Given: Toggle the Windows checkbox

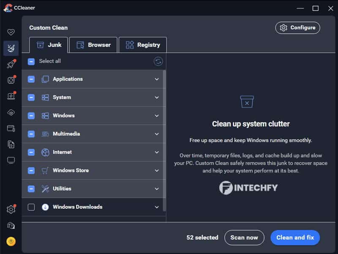Looking at the screenshot, I should tap(31, 116).
